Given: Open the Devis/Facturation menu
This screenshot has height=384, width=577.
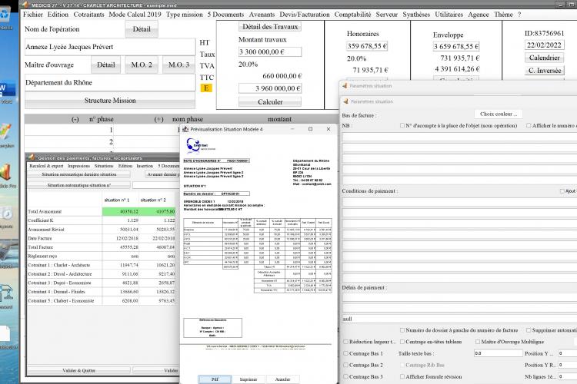Looking at the screenshot, I should point(305,15).
